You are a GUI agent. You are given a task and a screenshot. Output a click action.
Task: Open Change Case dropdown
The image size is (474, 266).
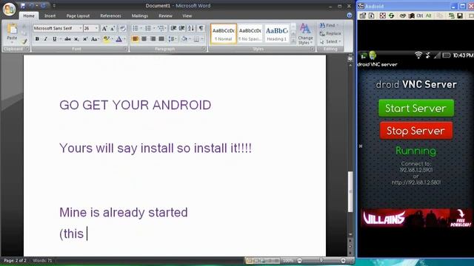point(95,39)
